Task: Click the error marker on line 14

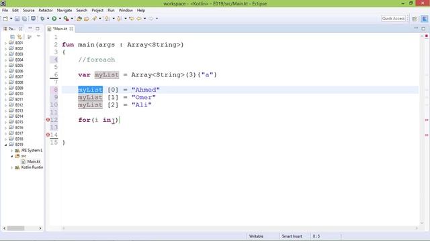Action: click(48, 135)
